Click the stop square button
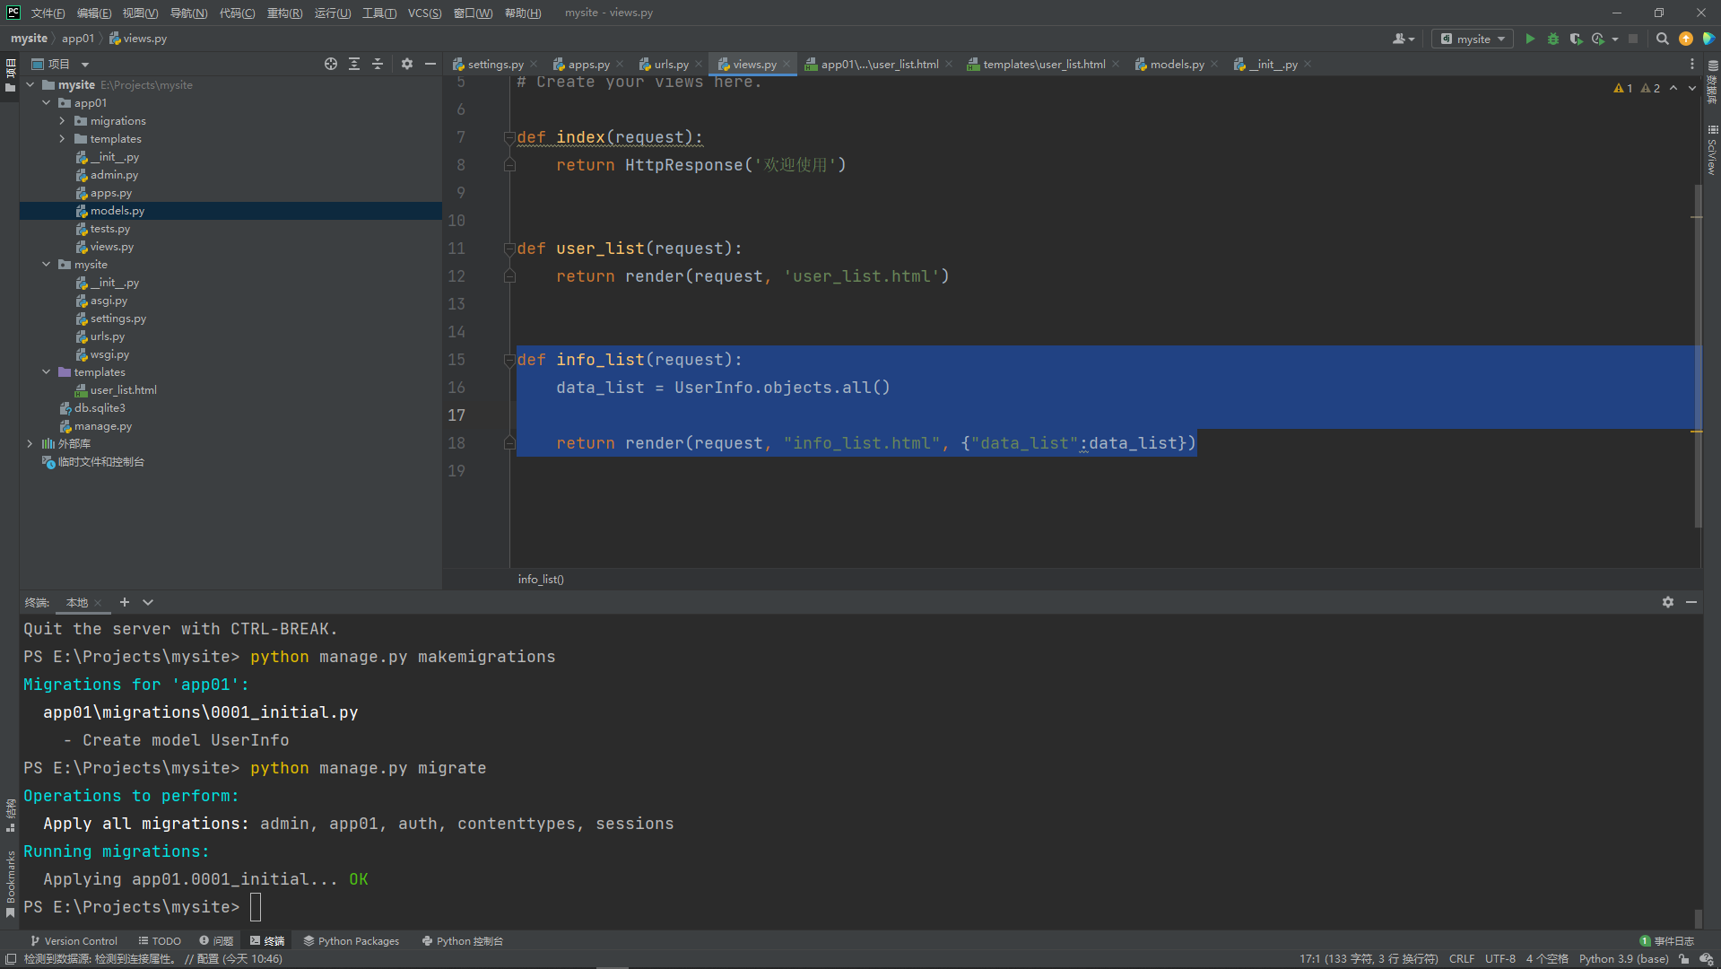The image size is (1721, 969). [1633, 39]
